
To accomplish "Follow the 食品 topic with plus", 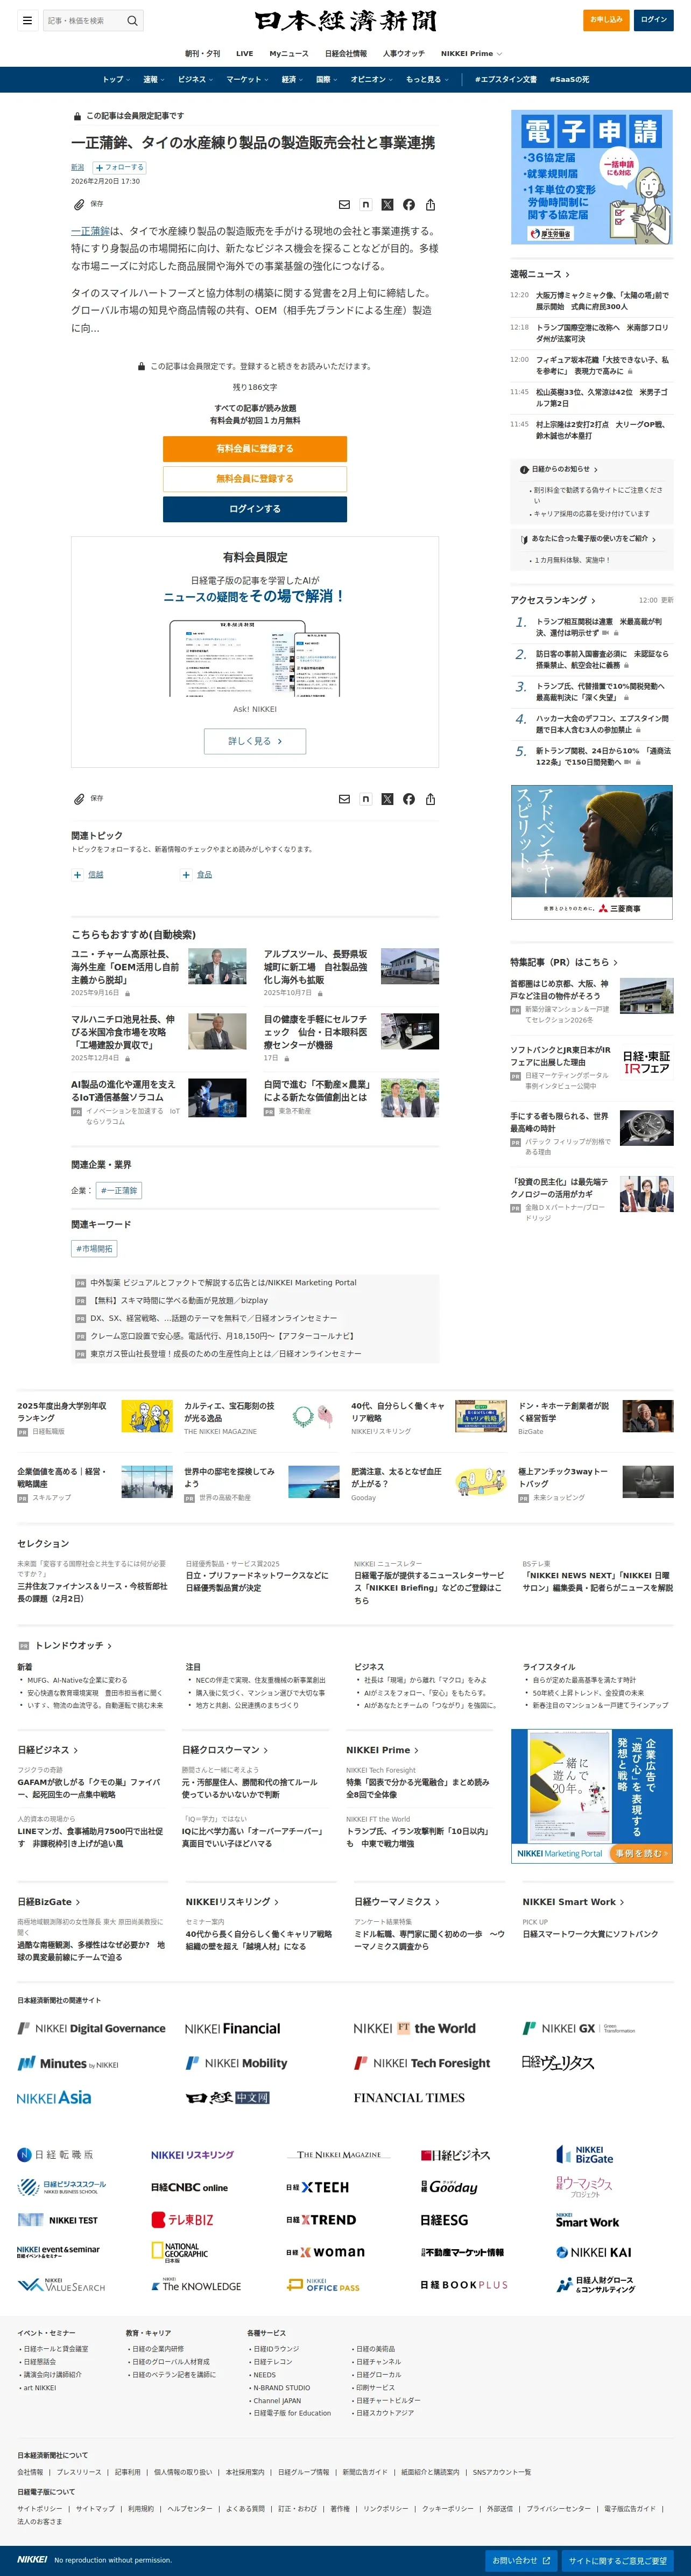I will point(186,875).
